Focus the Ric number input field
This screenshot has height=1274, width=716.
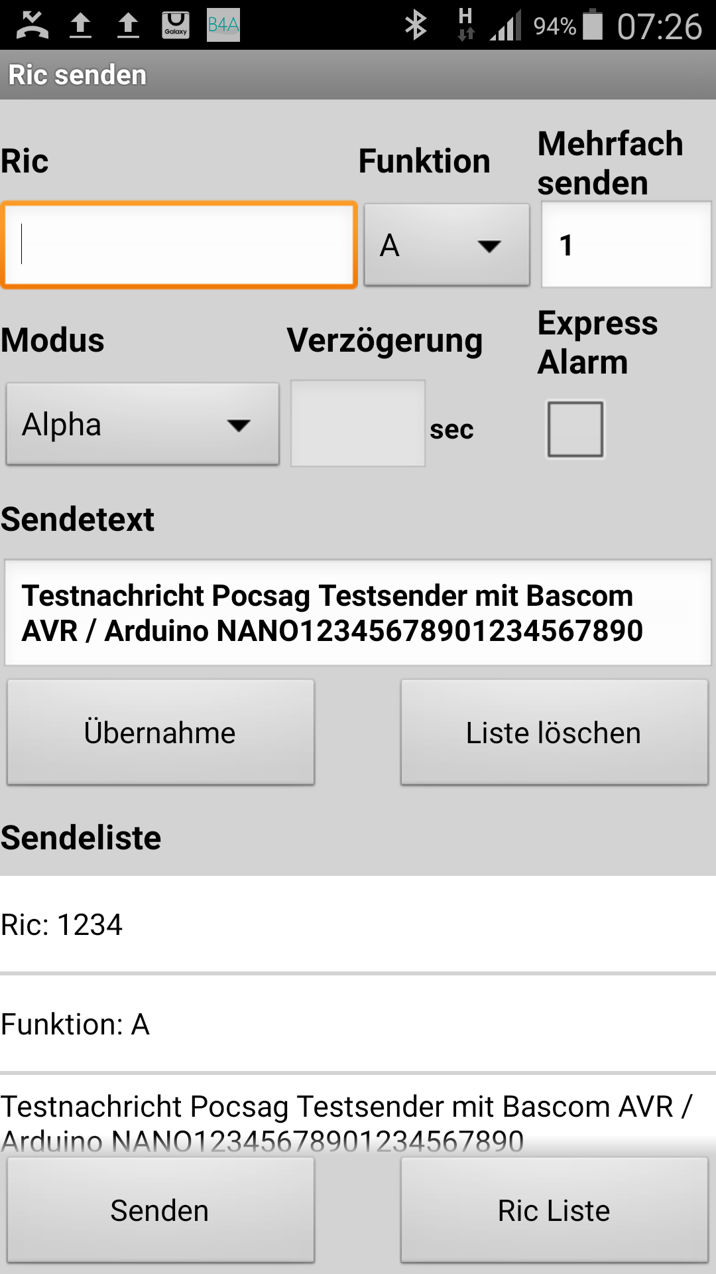pyautogui.click(x=179, y=245)
